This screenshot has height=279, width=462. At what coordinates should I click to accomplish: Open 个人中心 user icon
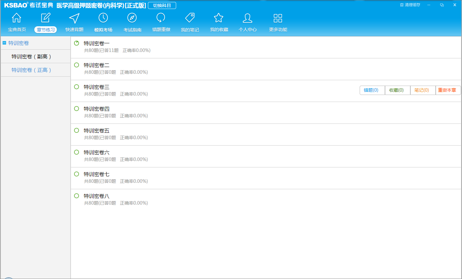pyautogui.click(x=248, y=18)
